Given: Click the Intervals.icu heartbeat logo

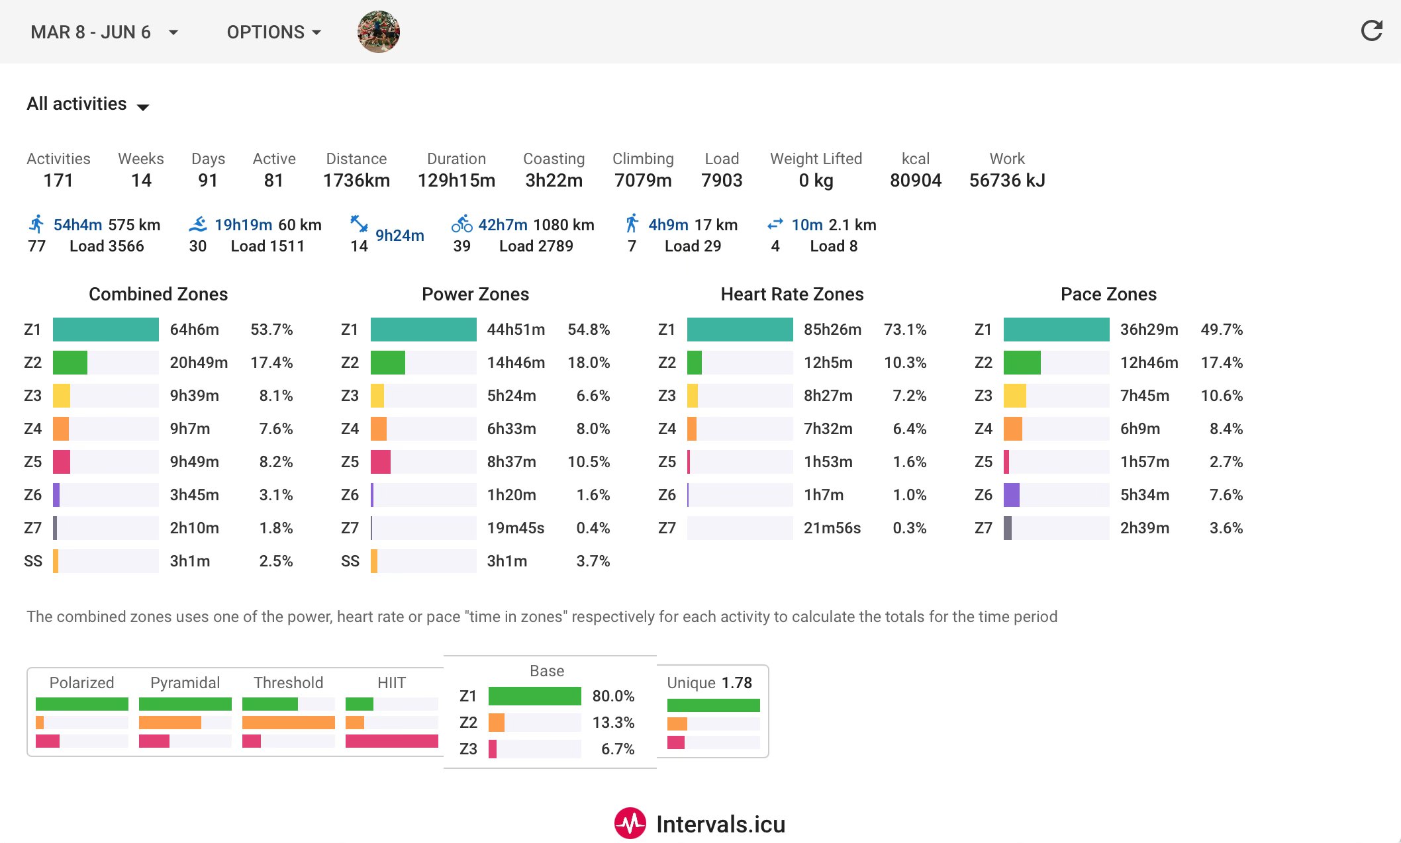Looking at the screenshot, I should [630, 823].
